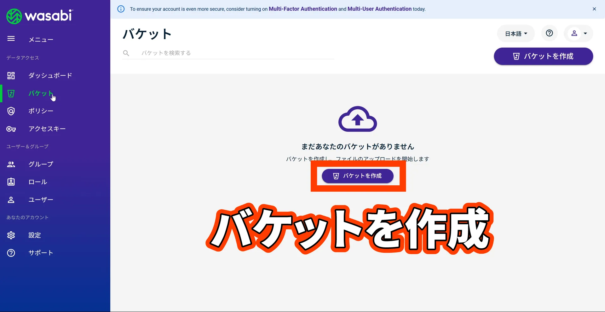Open the 日本語 language dropdown
Screen dimensions: 605x312
[516, 33]
